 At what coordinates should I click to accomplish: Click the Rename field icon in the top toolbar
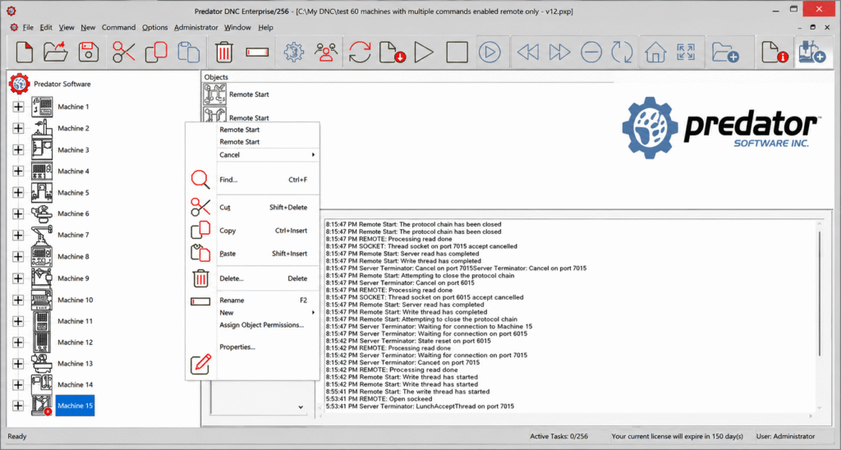point(257,53)
